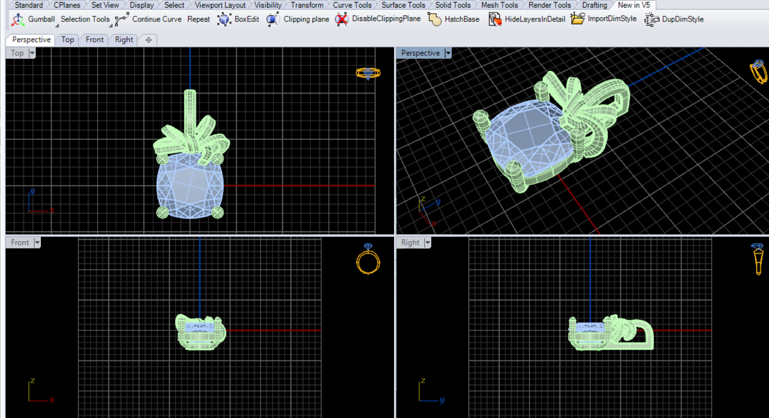Image resolution: width=769 pixels, height=418 pixels.
Task: Click the BoxEdit icon
Action: pyautogui.click(x=224, y=19)
